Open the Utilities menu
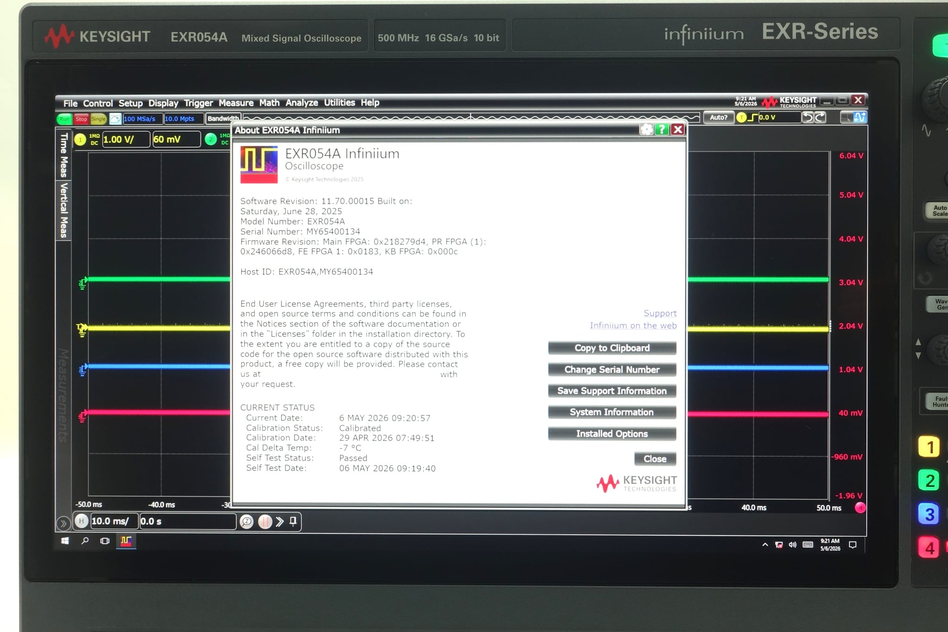The image size is (948, 632). 339,102
